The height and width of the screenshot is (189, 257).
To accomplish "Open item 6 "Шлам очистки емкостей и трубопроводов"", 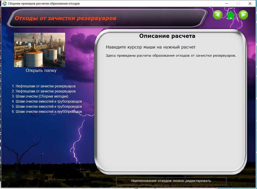I will click(47, 112).
